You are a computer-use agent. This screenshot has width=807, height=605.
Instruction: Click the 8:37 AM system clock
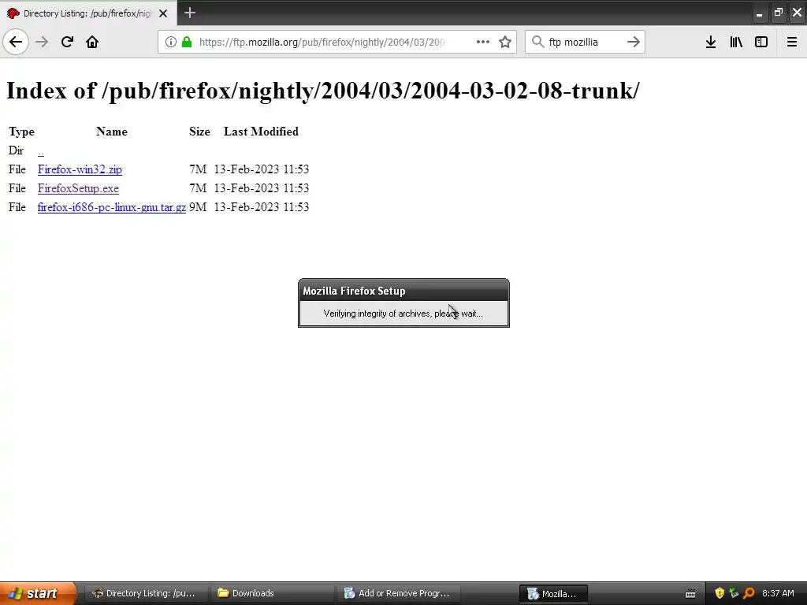pyautogui.click(x=778, y=593)
